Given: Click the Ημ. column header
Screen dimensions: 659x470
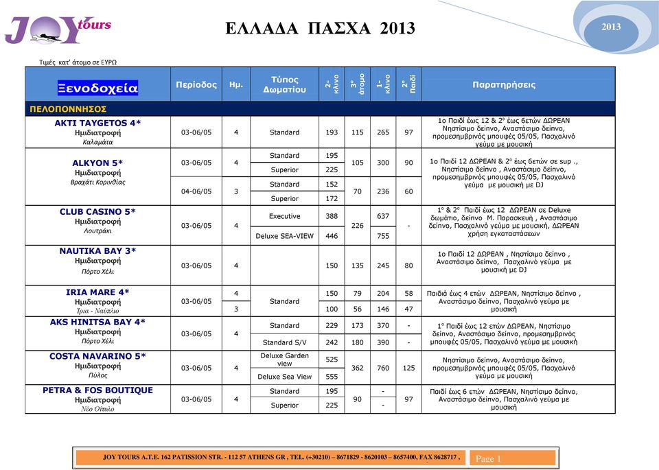Looking at the screenshot, I should click(x=236, y=84).
